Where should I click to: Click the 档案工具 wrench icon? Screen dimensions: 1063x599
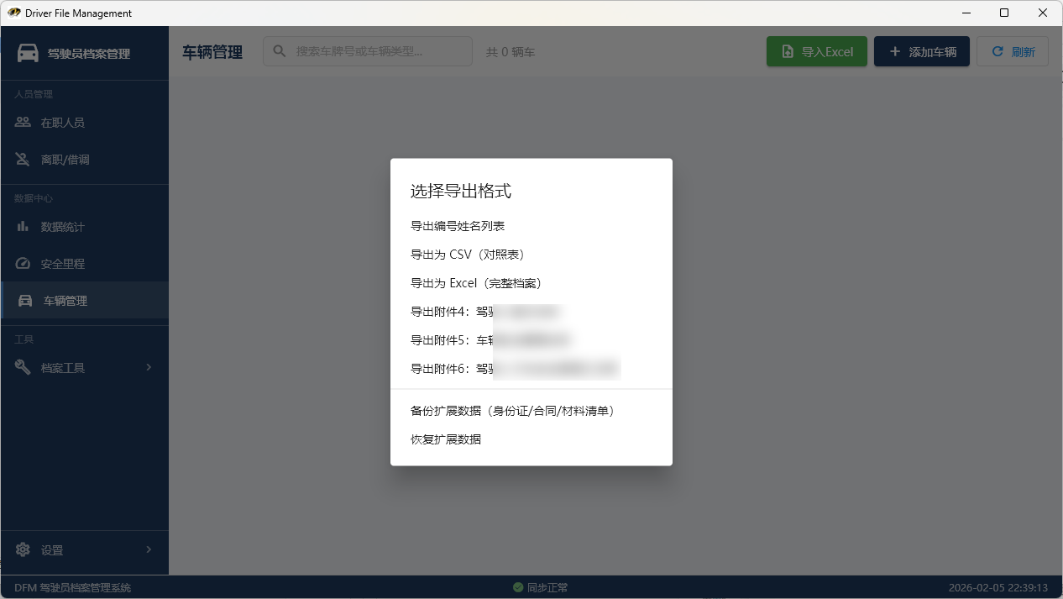point(23,367)
